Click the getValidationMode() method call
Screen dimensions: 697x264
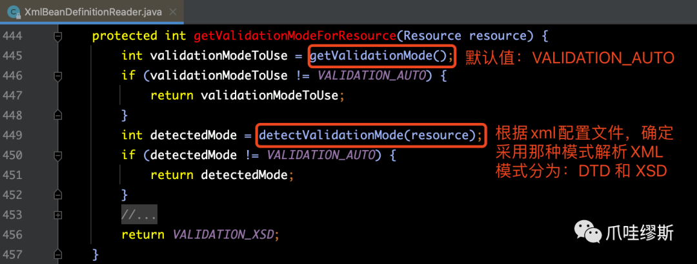[x=382, y=56]
